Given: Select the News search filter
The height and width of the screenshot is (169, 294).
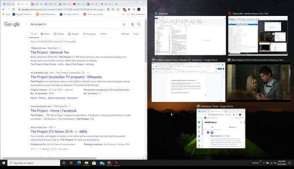Looking at the screenshot, I should 45,34.
